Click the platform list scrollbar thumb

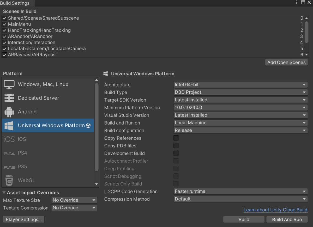[97, 127]
